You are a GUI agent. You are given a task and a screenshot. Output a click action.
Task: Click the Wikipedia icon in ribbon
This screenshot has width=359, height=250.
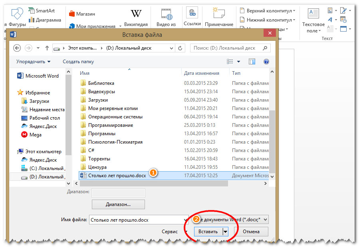(x=136, y=14)
